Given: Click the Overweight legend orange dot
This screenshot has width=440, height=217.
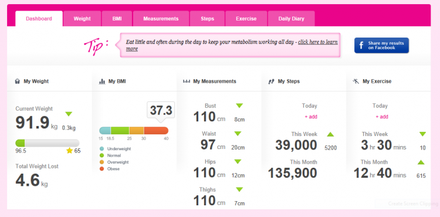Looking at the screenshot, I should click(x=102, y=162).
